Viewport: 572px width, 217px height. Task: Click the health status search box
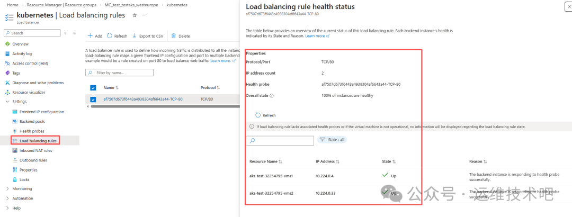(280, 140)
